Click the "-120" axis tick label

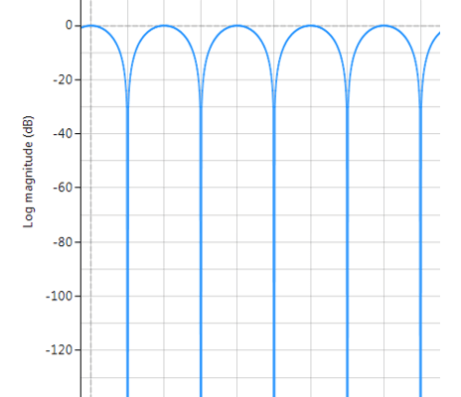60,349
